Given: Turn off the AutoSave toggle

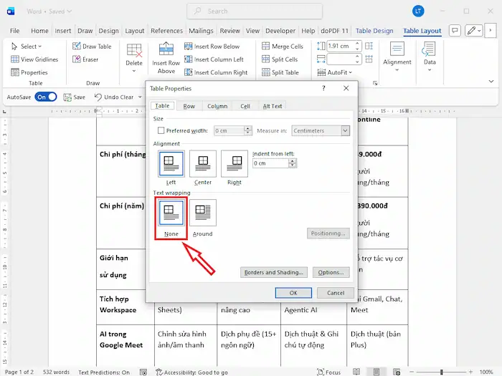Looking at the screenshot, I should [46, 97].
